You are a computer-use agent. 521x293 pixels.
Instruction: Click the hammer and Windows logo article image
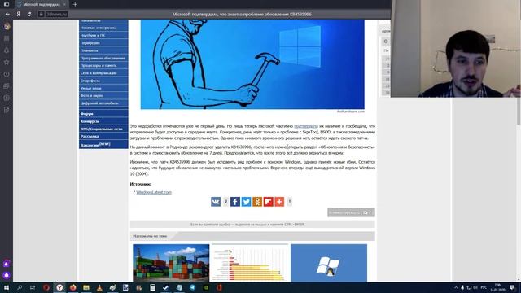(252, 64)
